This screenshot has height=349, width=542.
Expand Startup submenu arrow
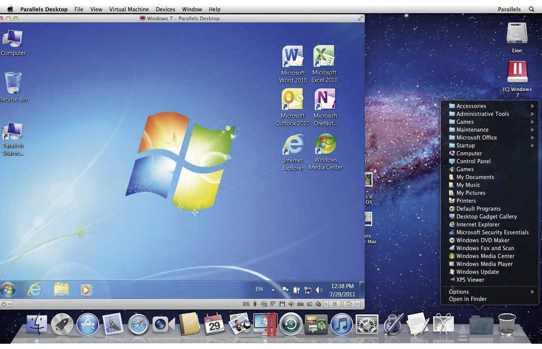(532, 146)
